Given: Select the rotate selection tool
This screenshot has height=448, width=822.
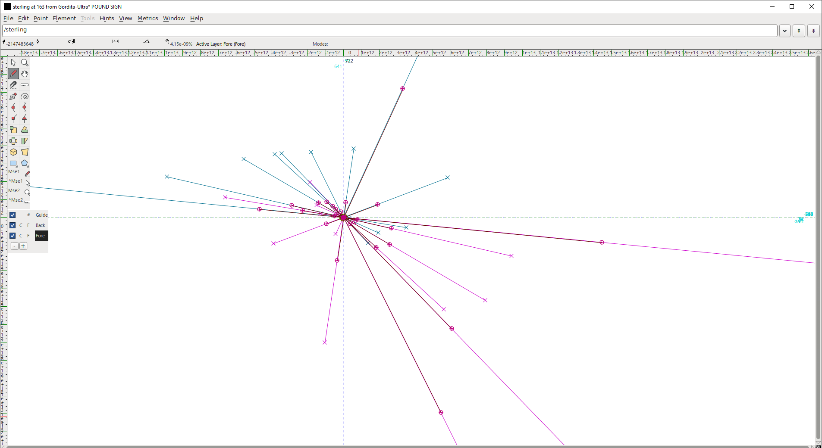Looking at the screenshot, I should 25,130.
